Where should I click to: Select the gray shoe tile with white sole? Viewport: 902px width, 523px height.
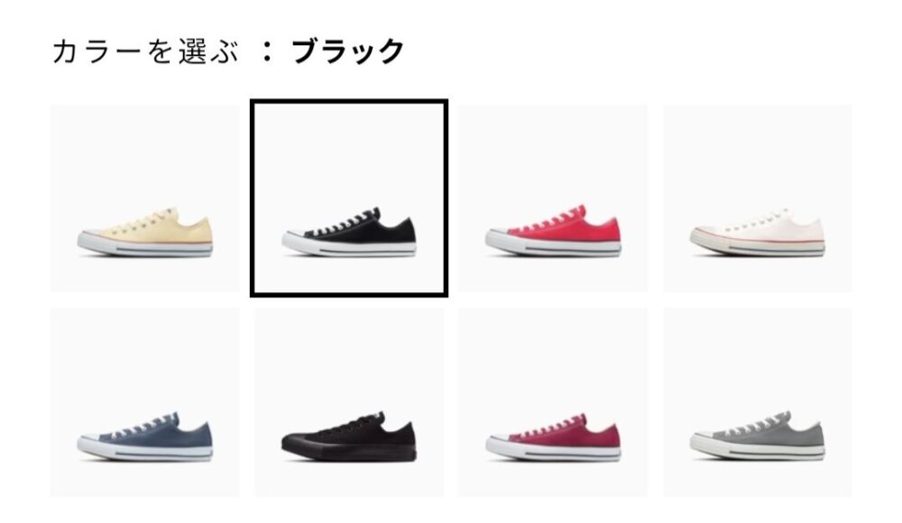point(758,402)
